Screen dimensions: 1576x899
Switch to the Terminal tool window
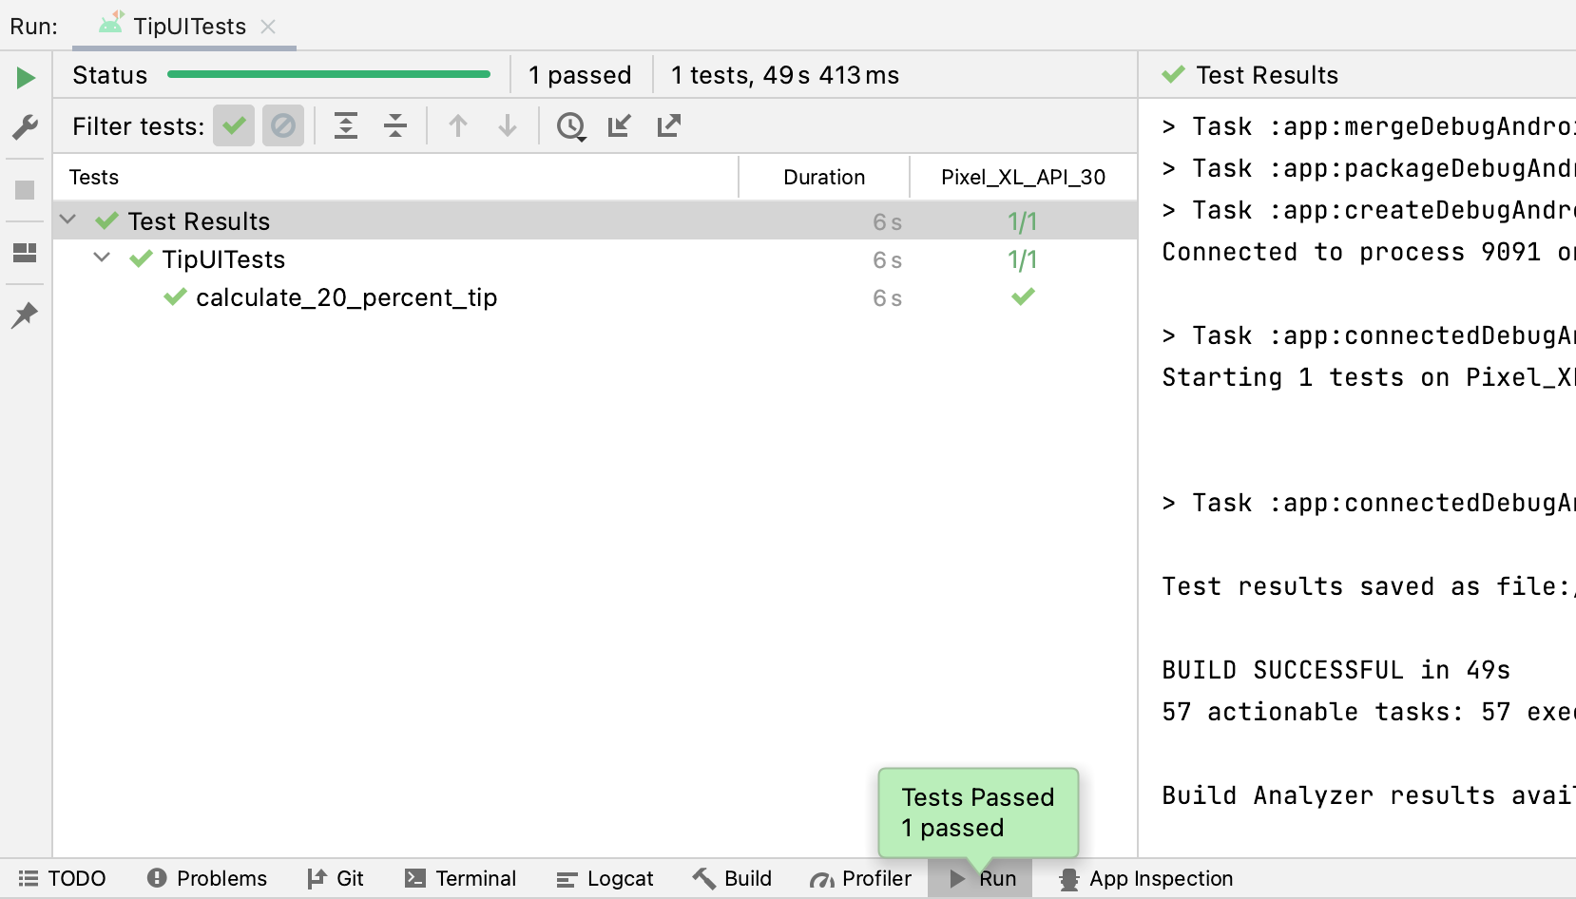coord(460,879)
